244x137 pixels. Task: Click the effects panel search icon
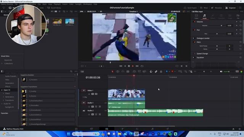point(71,71)
